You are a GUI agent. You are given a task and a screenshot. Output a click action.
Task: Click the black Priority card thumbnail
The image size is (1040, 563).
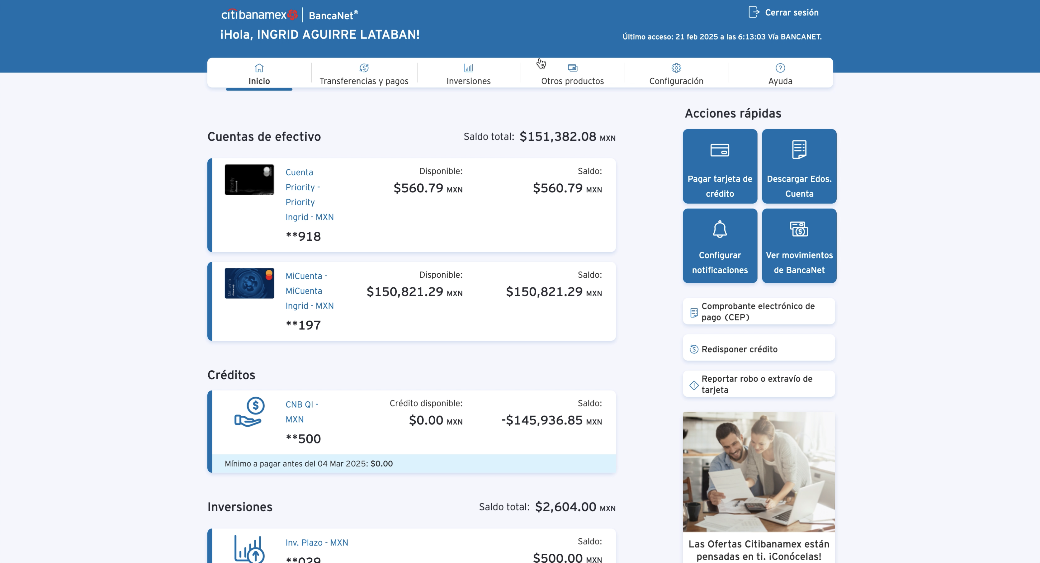(249, 180)
